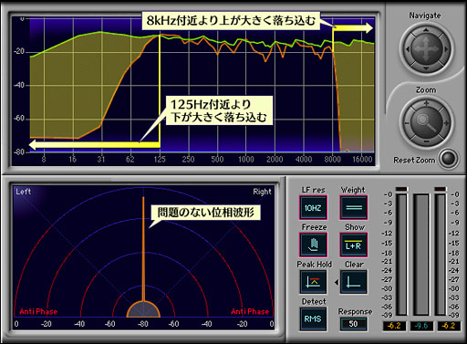Click the Clear peak hold button
The image size is (467, 344).
(353, 282)
